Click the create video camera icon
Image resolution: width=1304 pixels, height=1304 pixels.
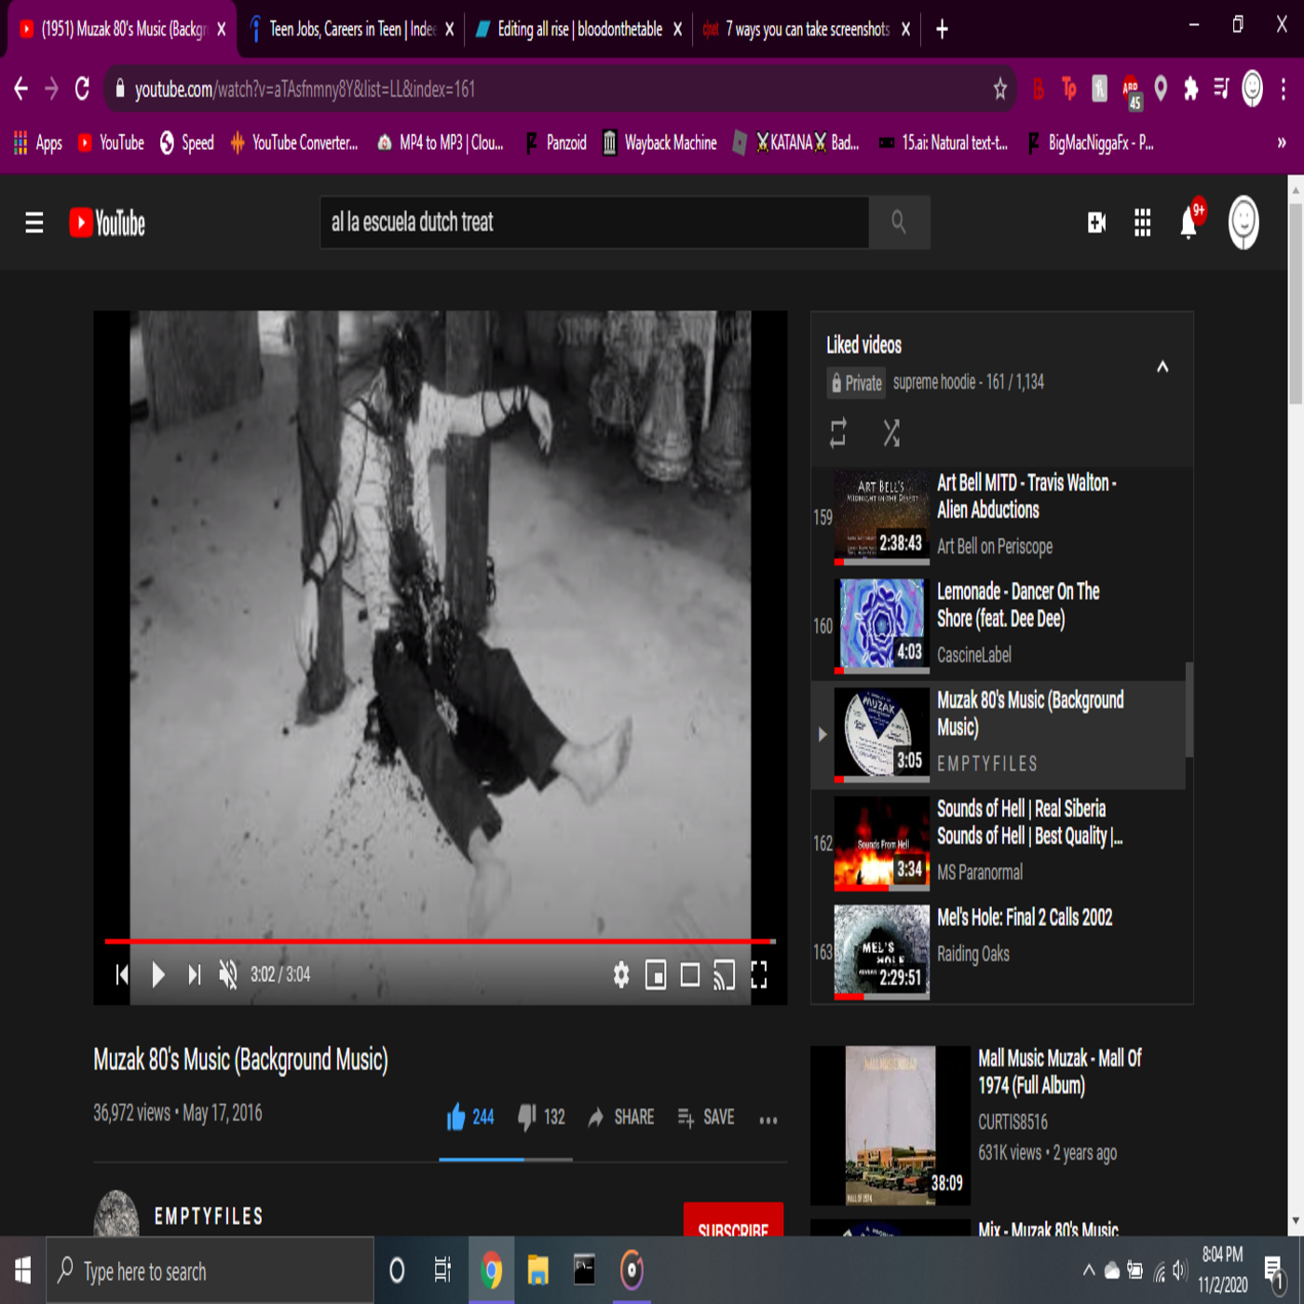point(1096,224)
